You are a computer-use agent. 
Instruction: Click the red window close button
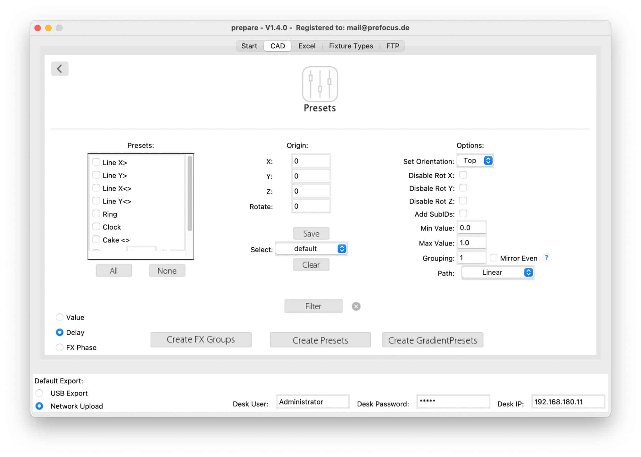[38, 28]
